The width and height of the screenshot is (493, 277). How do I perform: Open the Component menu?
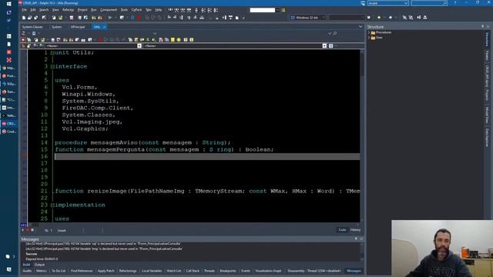(109, 10)
